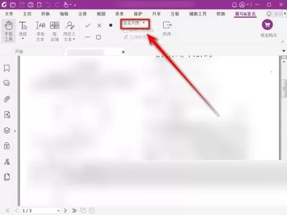Open the document search panel icon
Viewport: 287px width, 215px height.
(7, 115)
